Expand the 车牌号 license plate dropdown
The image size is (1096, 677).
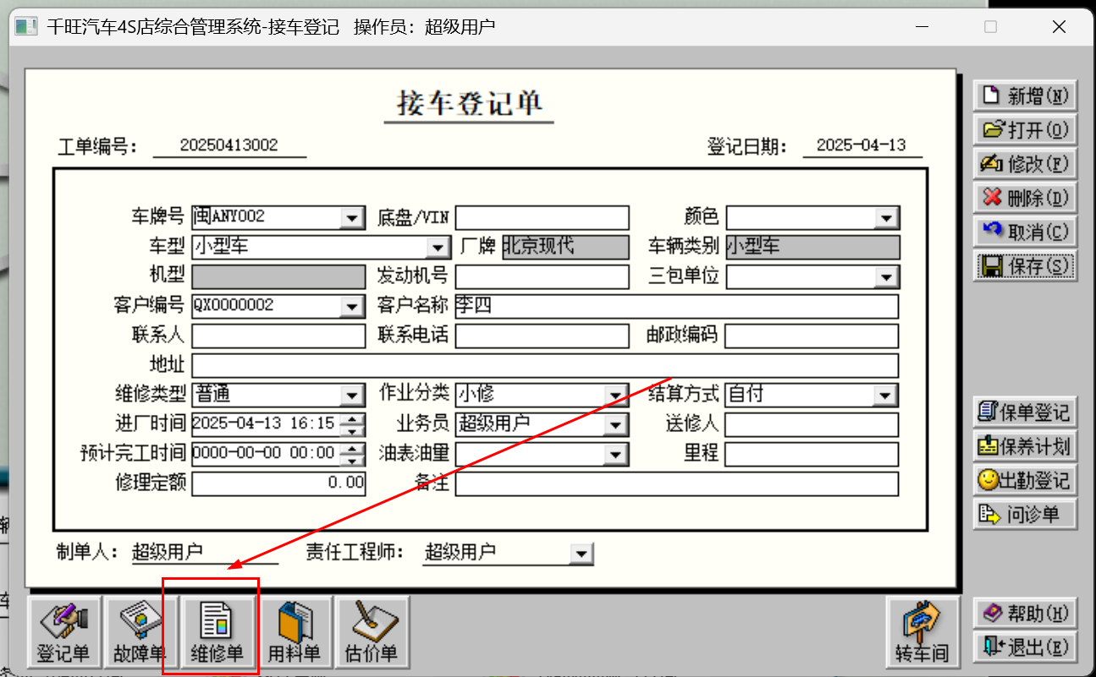[x=353, y=218]
